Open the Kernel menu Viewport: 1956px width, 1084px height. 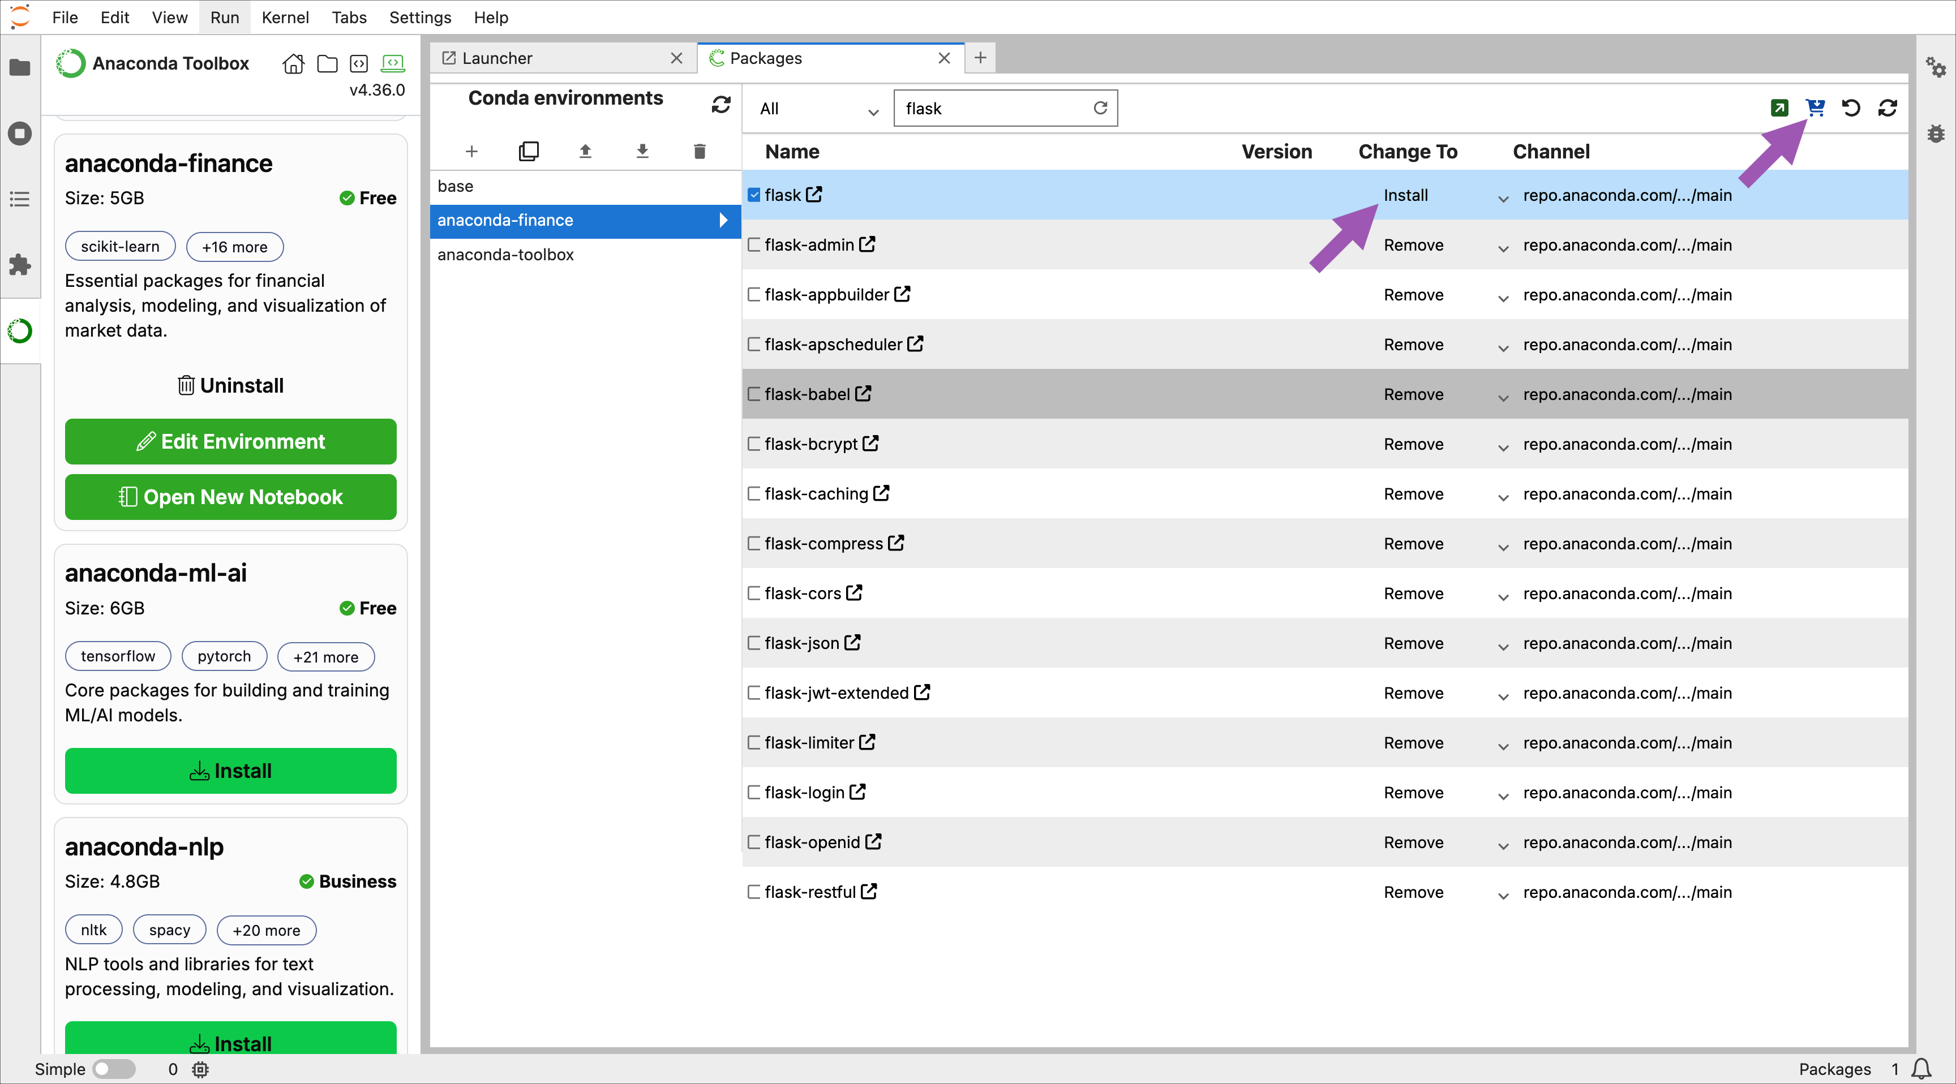click(x=285, y=17)
